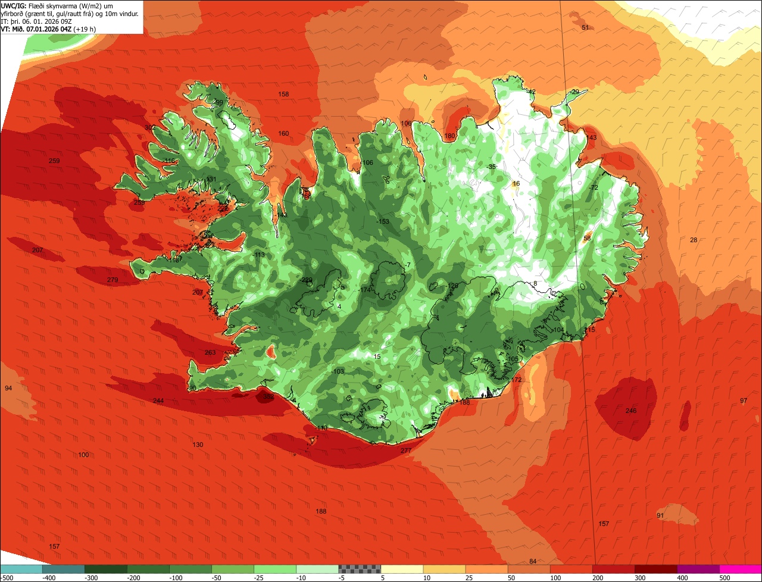The image size is (762, 582).
Task: Click the value -7 in central Iceland
Action: (x=407, y=265)
